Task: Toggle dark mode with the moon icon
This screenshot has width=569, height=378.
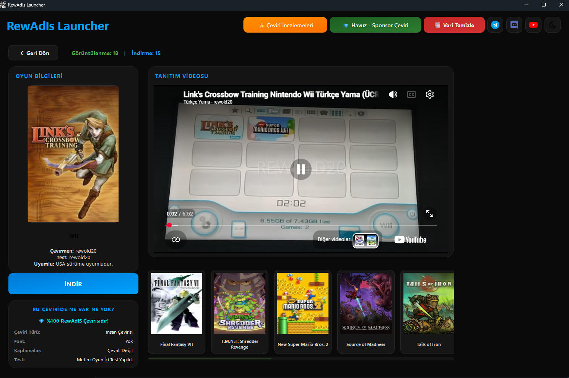Action: [553, 25]
